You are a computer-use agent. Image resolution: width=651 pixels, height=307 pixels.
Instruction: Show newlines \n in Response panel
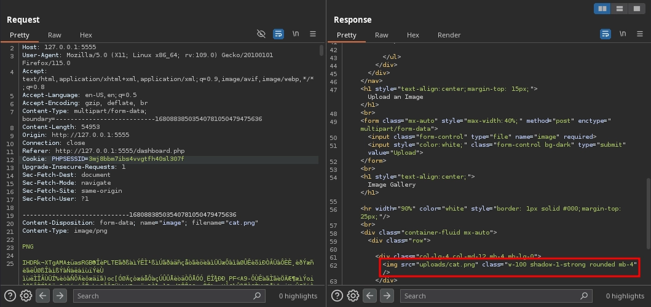click(x=623, y=34)
